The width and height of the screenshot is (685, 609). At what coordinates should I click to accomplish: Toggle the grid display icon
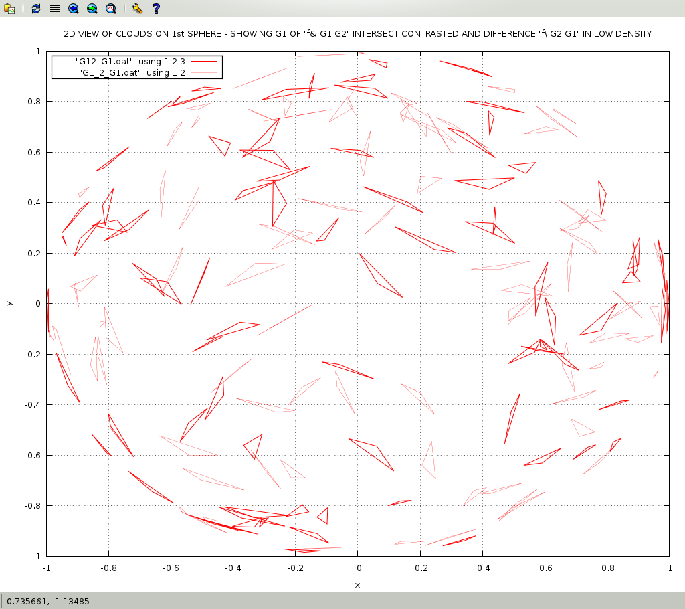(x=55, y=9)
